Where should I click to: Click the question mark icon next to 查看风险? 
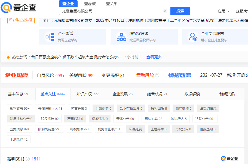157,75
